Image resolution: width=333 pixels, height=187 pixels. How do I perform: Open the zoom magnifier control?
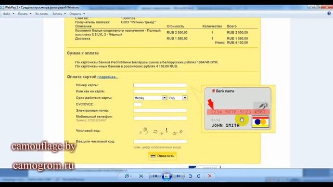coord(127,176)
